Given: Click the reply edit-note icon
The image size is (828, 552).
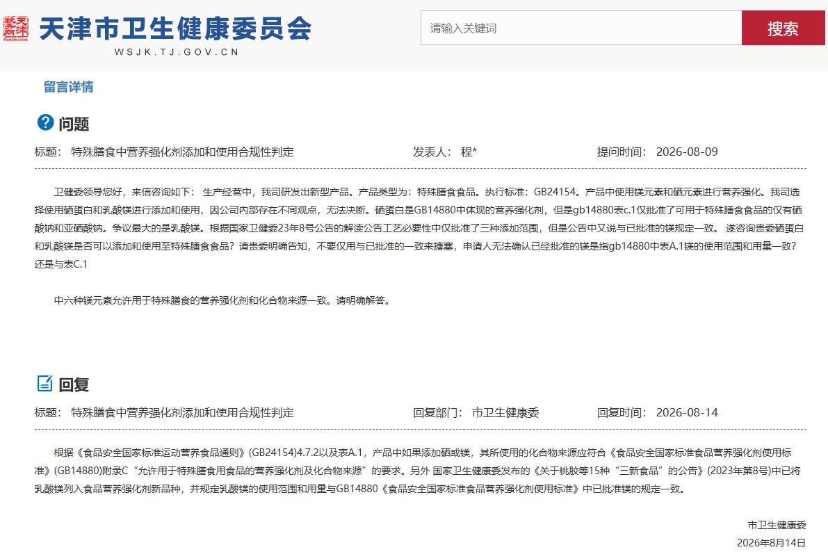Looking at the screenshot, I should (45, 384).
